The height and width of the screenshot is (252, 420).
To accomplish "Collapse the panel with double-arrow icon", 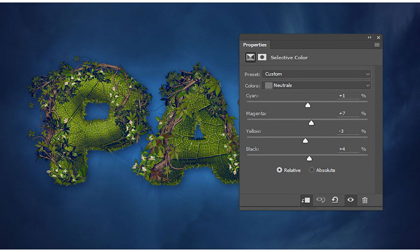I will click(370, 37).
